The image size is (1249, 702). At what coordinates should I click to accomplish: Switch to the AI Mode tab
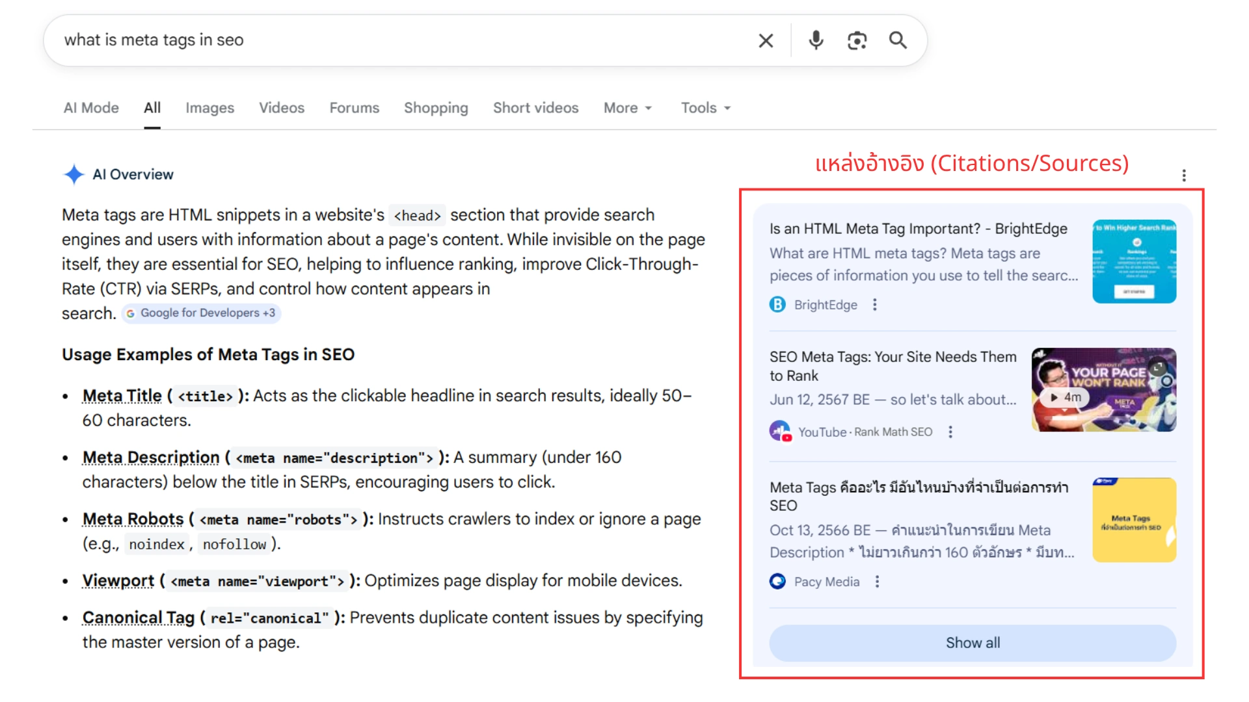(x=91, y=108)
